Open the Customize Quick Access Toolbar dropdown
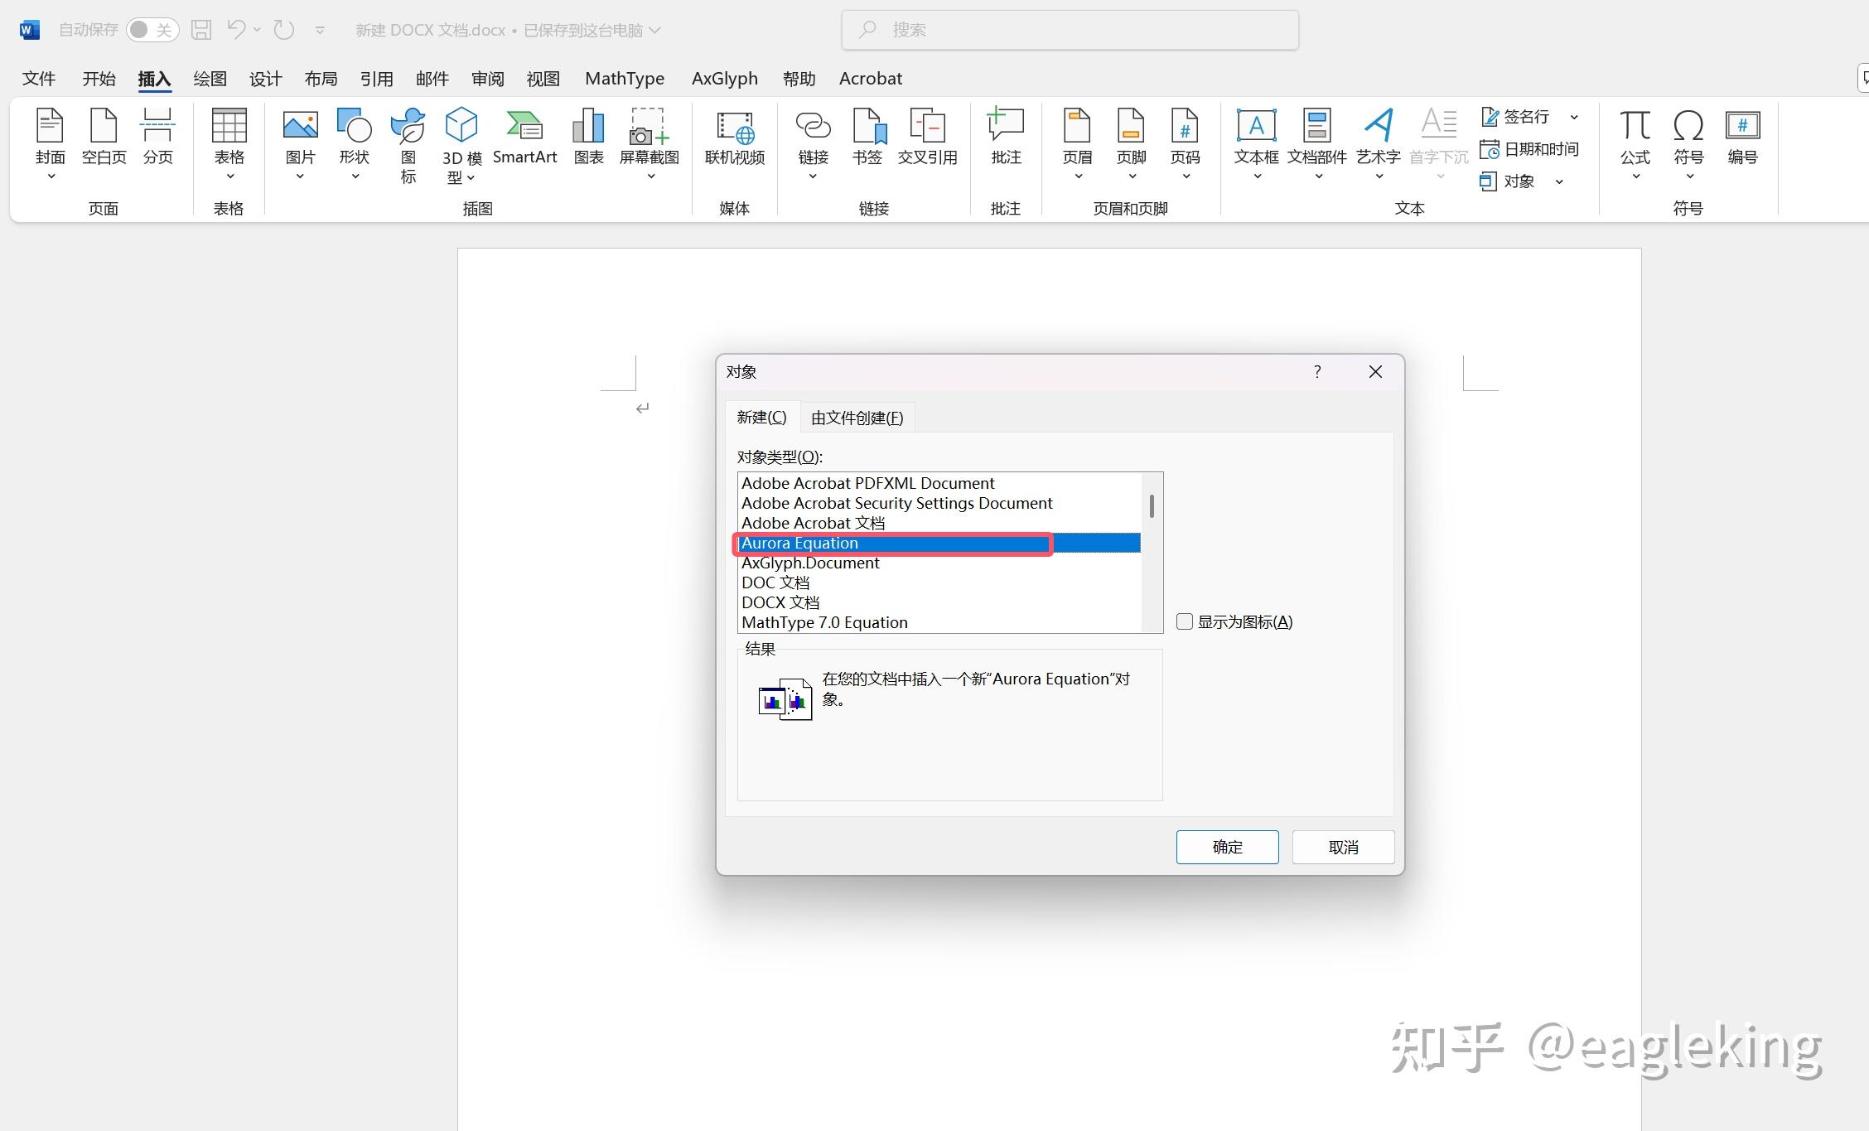This screenshot has width=1869, height=1131. coord(320,31)
